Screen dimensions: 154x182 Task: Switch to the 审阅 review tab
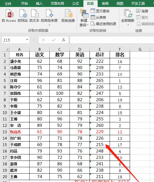click(x=105, y=4)
